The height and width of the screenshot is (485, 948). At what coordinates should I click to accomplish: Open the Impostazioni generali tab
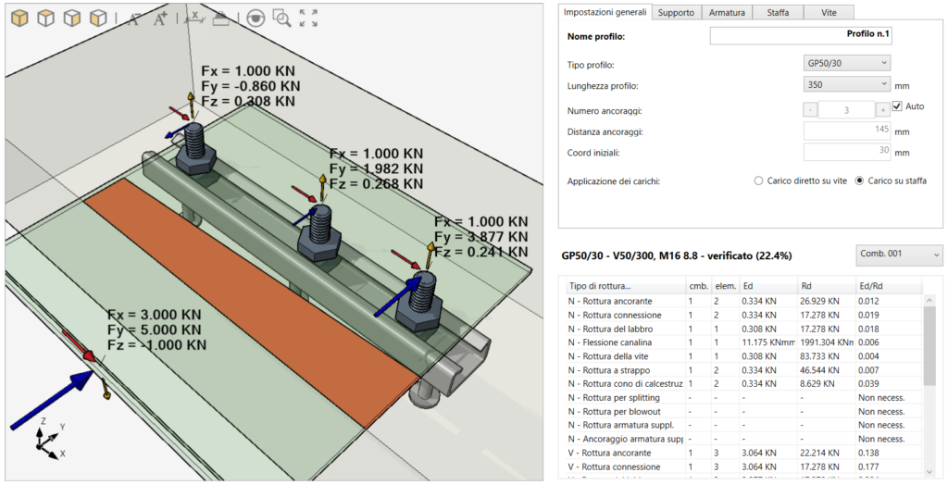pos(605,12)
